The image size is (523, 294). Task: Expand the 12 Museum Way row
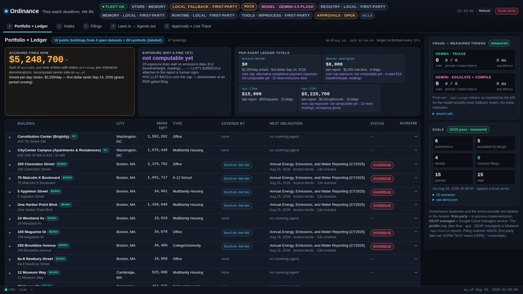(10, 273)
